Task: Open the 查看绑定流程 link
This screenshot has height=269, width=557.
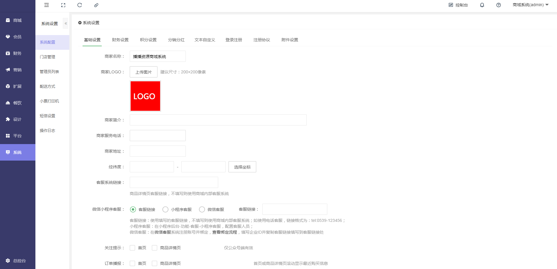Action: tap(224, 232)
